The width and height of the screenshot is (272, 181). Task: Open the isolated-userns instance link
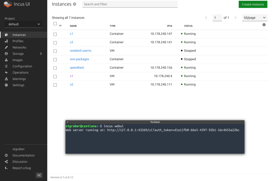(80, 51)
